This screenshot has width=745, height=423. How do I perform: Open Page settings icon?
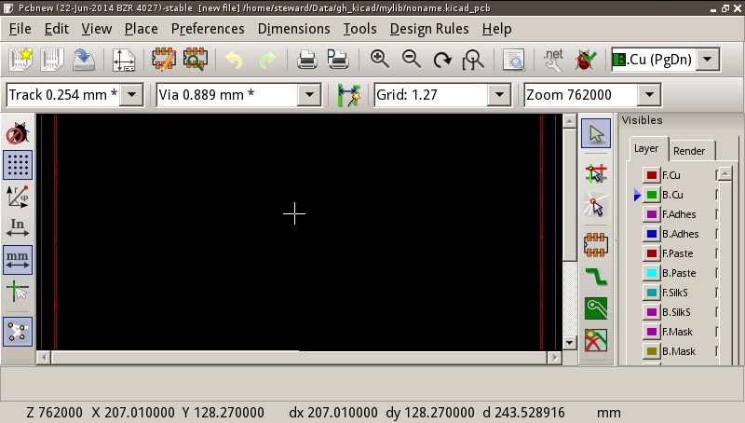coord(124,60)
